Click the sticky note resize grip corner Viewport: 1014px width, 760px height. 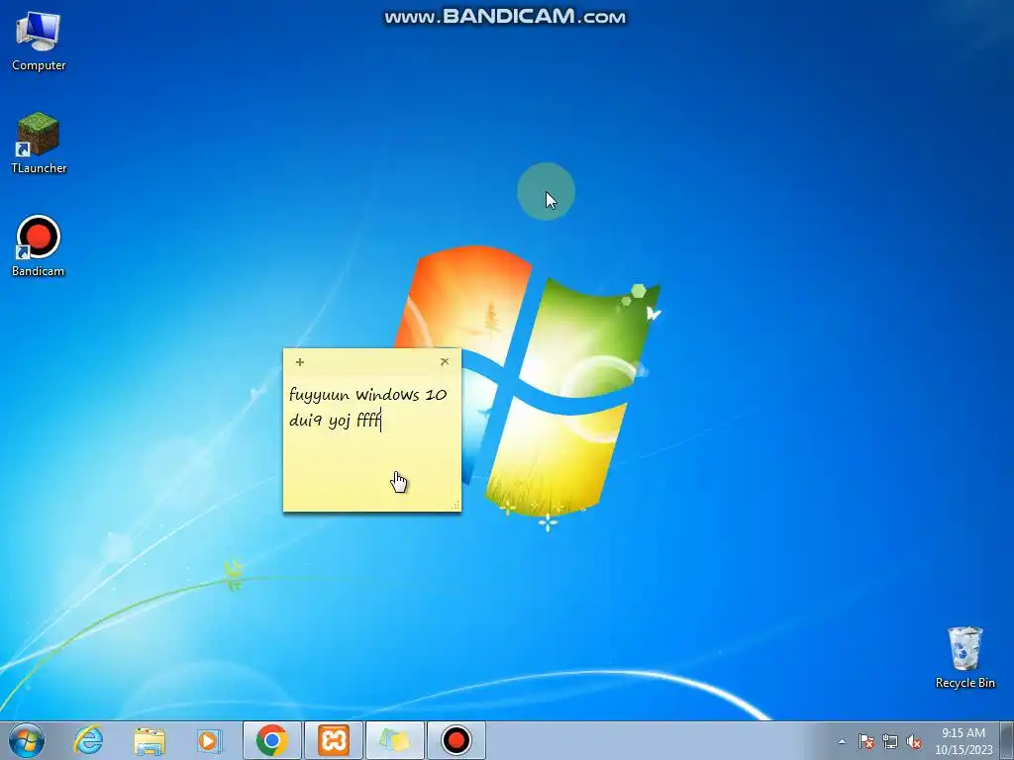456,506
